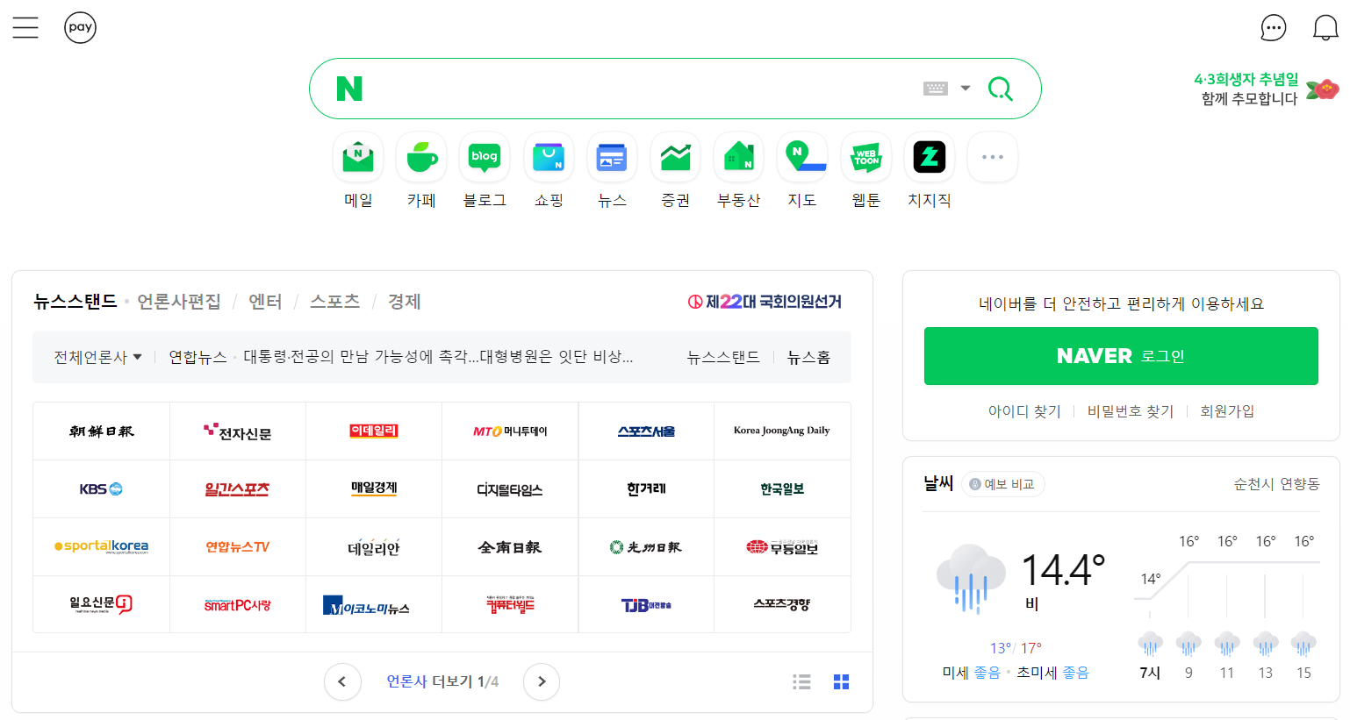Toggle the virtual keyboard input icon

pos(936,88)
